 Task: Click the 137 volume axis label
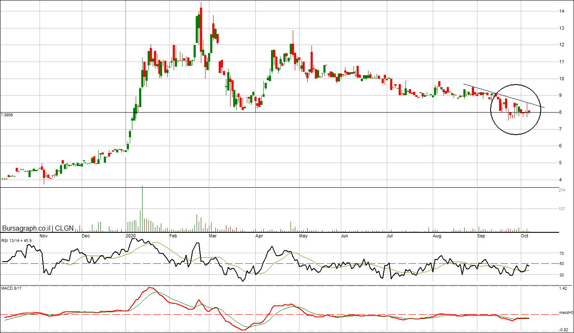(562, 209)
